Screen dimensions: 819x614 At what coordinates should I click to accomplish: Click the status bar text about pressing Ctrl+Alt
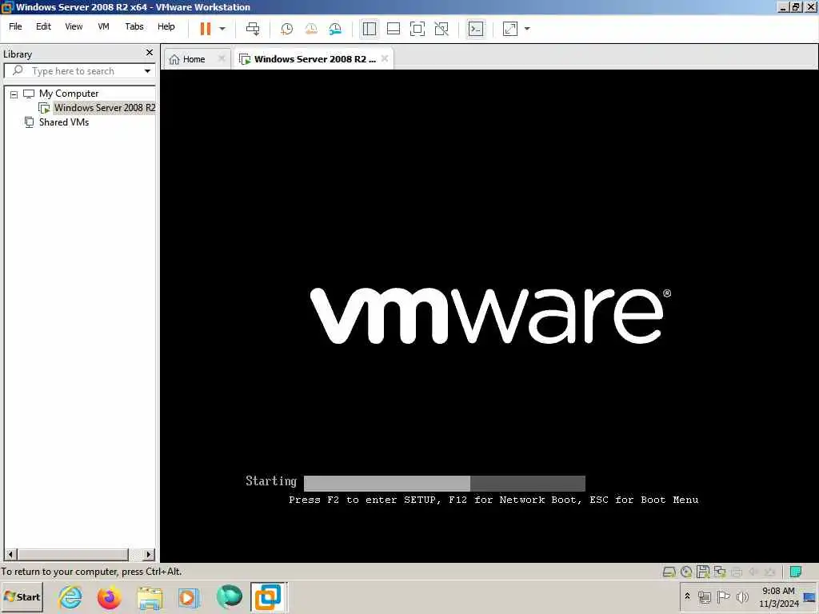coord(91,572)
